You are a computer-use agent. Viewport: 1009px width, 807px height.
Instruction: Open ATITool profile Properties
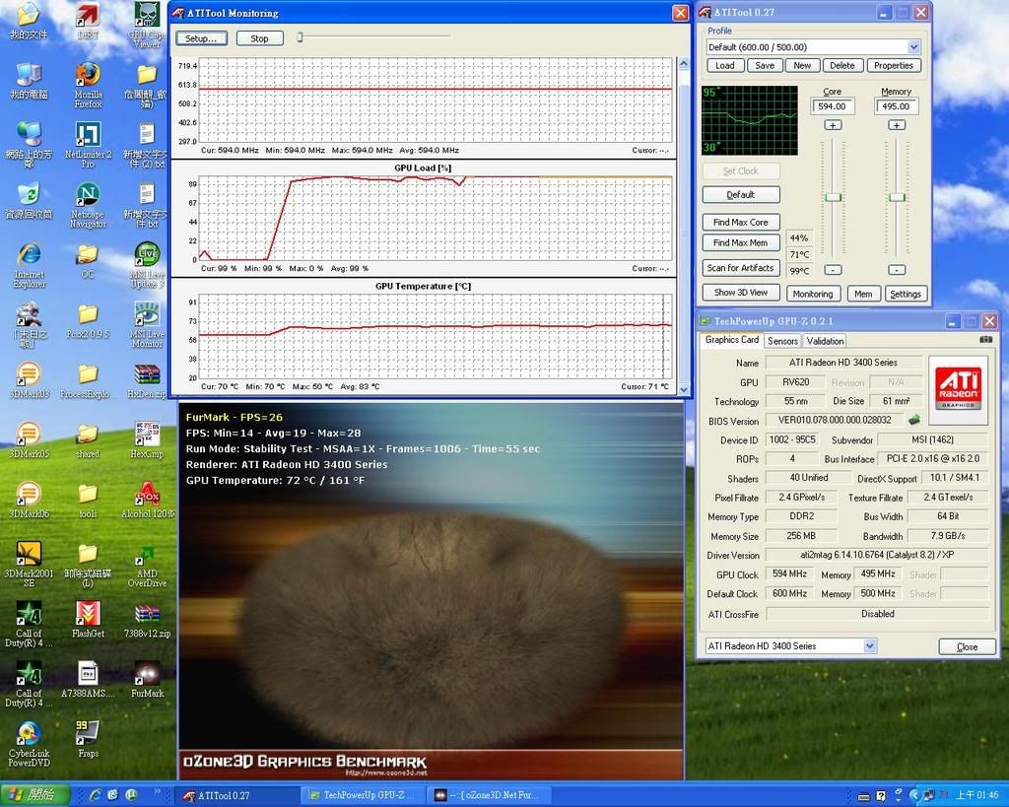click(893, 66)
